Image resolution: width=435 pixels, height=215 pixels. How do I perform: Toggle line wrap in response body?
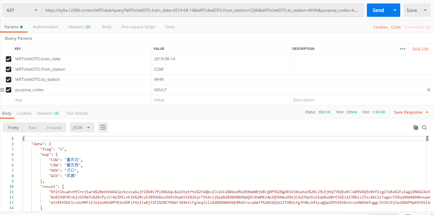pyautogui.click(x=103, y=128)
